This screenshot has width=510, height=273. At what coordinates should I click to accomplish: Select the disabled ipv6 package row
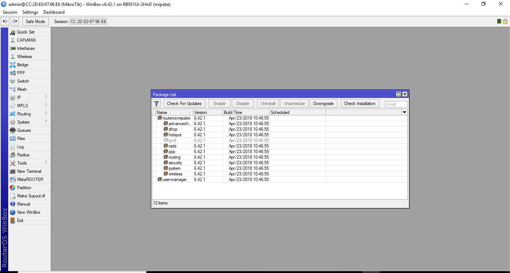[280, 140]
